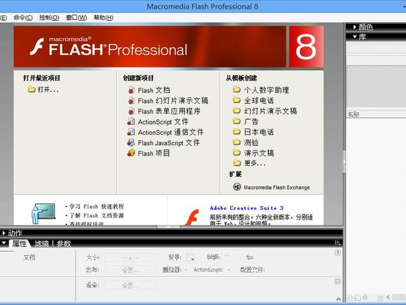The image size is (406, 305).
Task: Click the new folder icon in library panel
Action: point(357,298)
